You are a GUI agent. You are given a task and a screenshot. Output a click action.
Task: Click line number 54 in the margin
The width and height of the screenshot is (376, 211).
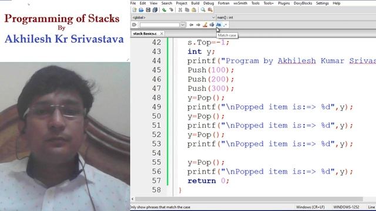[156, 153]
